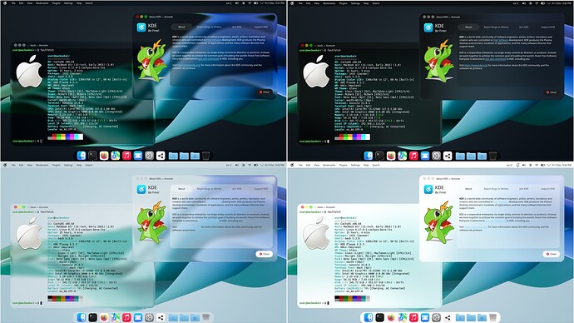Launch Music from the bottom-left screenshot's dock

(x=126, y=317)
